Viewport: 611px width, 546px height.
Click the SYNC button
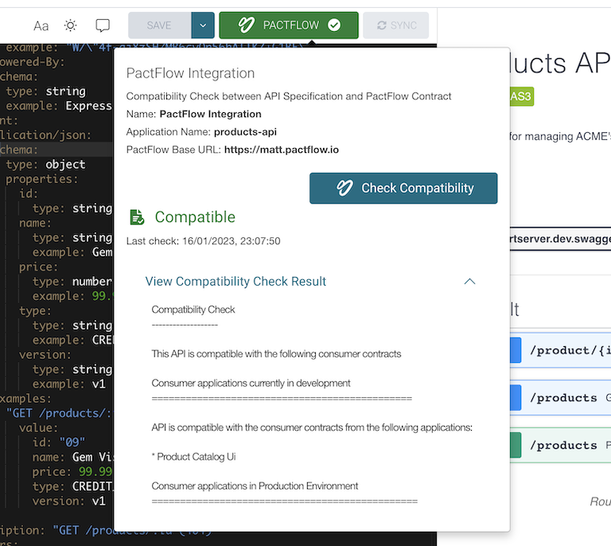pyautogui.click(x=395, y=25)
